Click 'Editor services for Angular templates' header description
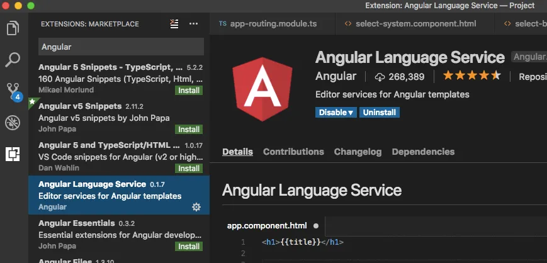Screen dimensions: 547x263 coord(392,94)
